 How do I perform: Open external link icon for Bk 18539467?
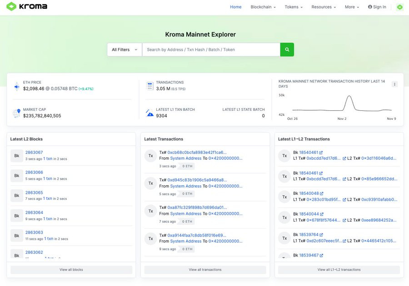pyautogui.click(x=321, y=256)
